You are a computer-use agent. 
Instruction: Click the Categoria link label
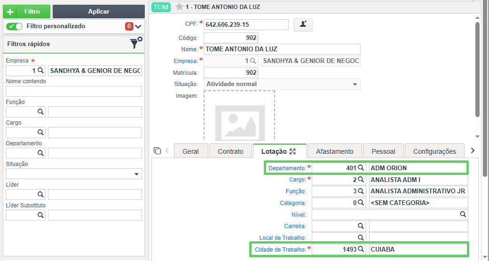pyautogui.click(x=293, y=203)
